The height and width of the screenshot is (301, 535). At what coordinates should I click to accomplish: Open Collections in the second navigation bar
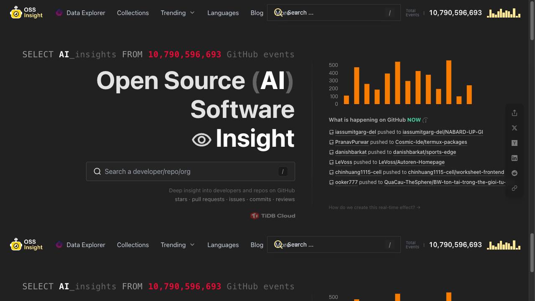[133, 245]
